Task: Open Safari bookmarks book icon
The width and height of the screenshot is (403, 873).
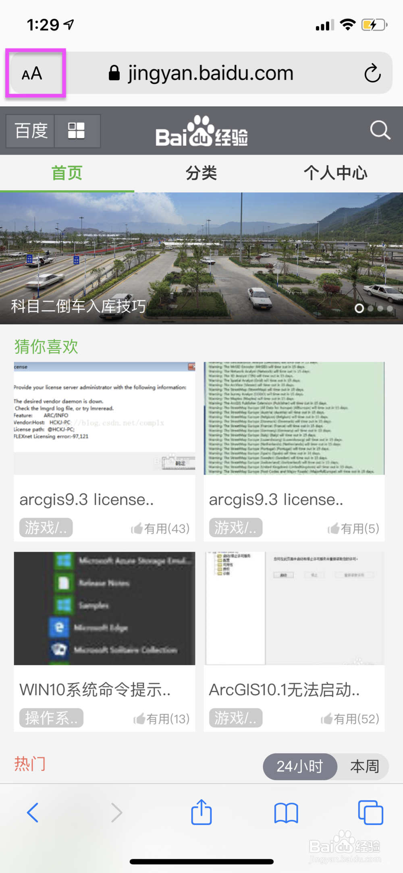Action: tap(286, 813)
